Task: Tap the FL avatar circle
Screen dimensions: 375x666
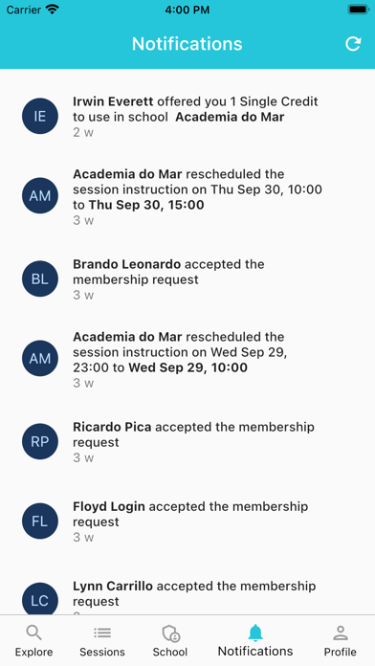Action: pos(40,522)
